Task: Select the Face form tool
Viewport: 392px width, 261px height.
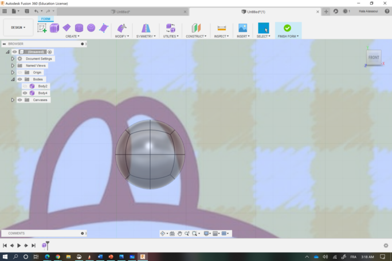Action: pos(104,28)
